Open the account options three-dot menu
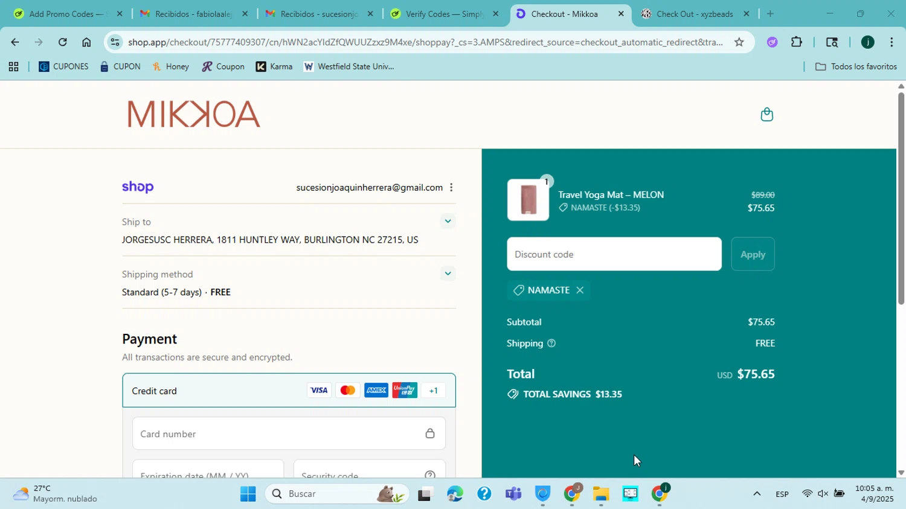The image size is (906, 509). pyautogui.click(x=451, y=188)
